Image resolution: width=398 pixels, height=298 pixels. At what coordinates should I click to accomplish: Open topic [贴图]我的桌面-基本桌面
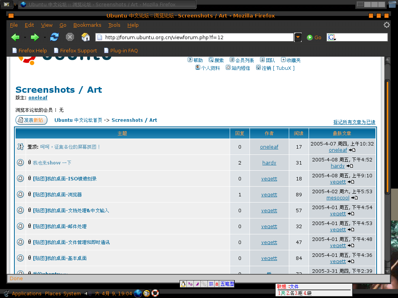coord(59,258)
